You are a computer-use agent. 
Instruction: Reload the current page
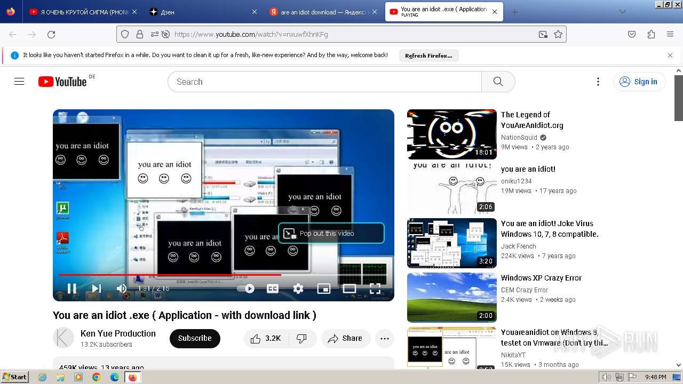(51, 34)
